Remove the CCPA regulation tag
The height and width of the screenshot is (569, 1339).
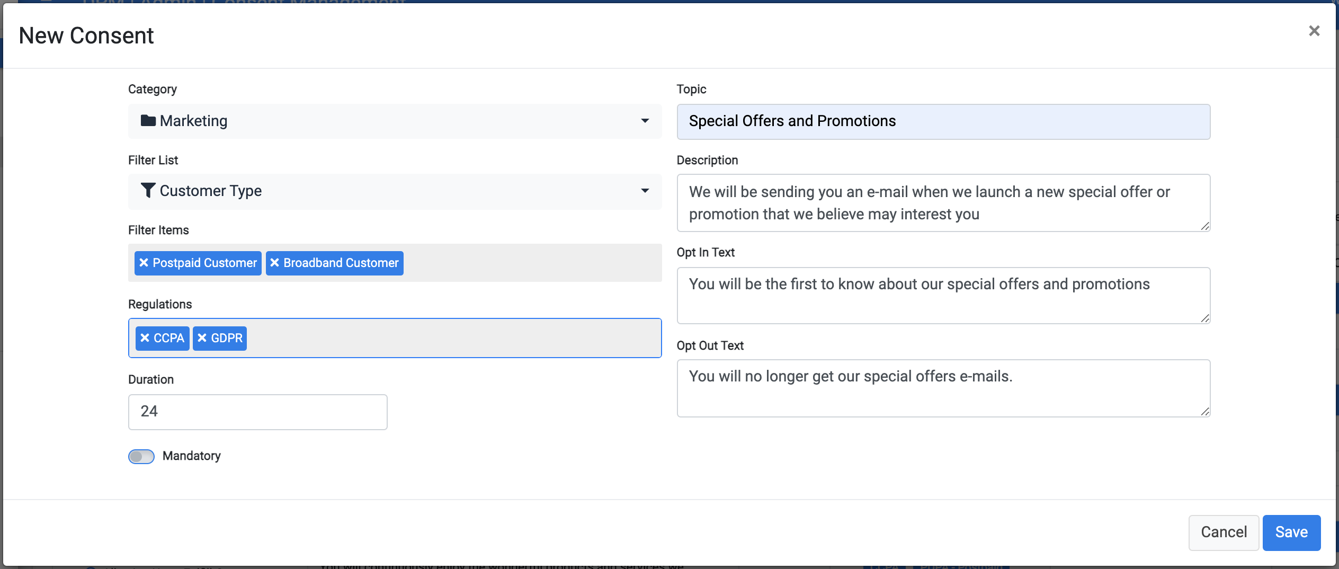click(146, 338)
